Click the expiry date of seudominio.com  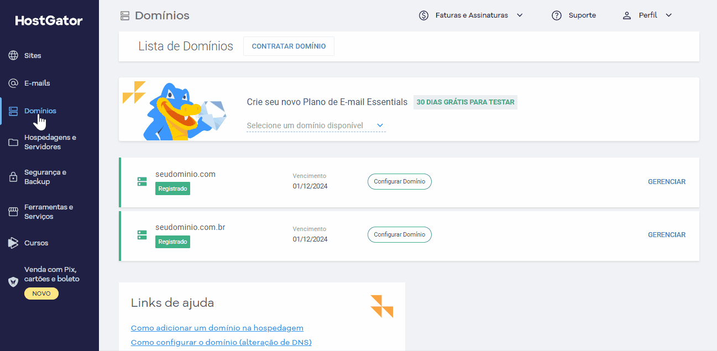[310, 186]
